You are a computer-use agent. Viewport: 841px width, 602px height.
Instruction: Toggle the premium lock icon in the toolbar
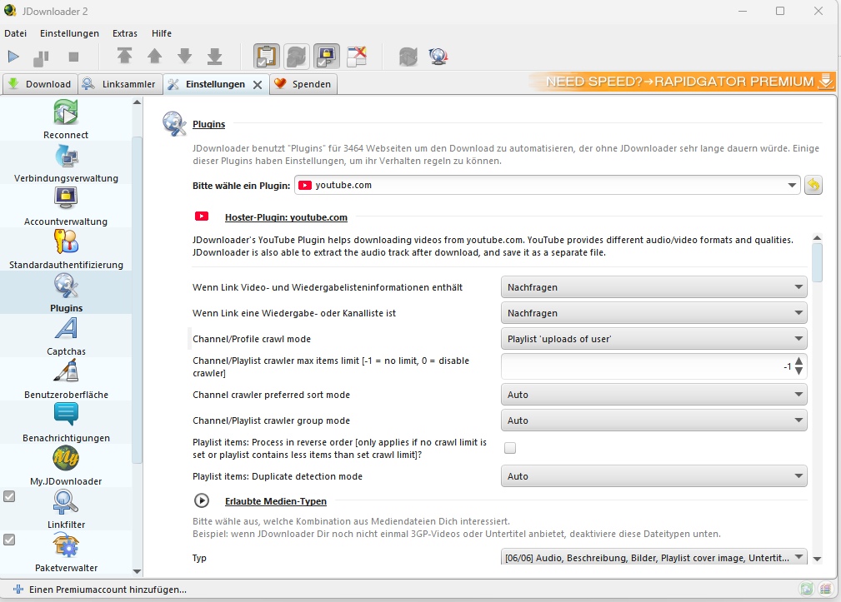click(327, 57)
